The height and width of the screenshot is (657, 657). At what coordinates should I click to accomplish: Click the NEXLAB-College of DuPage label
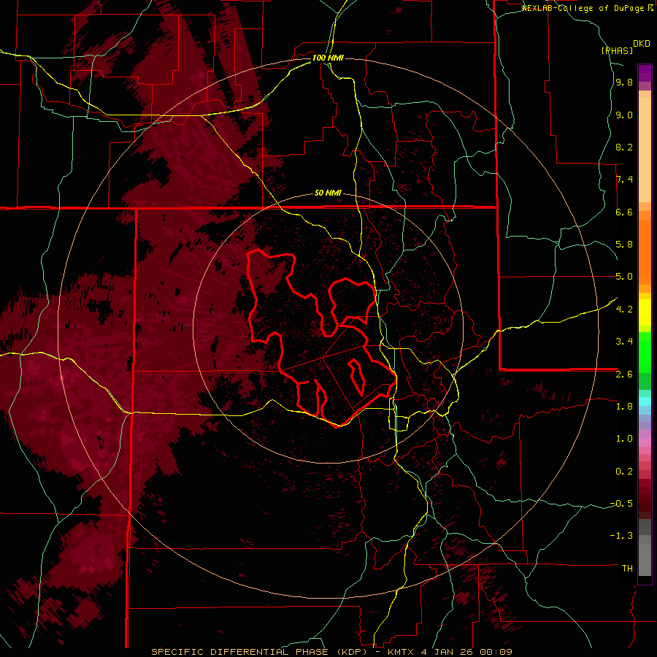tap(584, 8)
